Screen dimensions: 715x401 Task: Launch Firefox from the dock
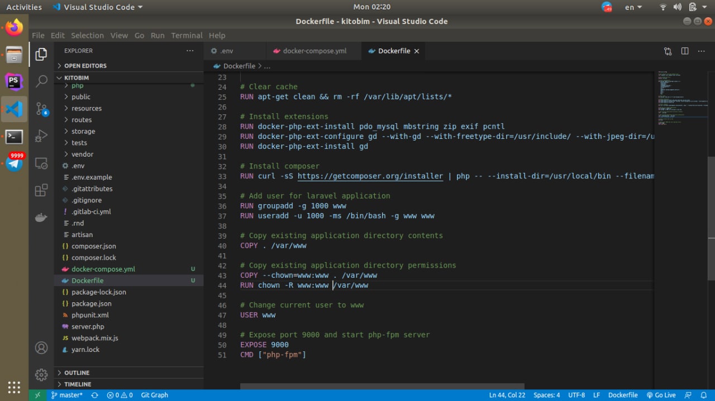pyautogui.click(x=14, y=27)
